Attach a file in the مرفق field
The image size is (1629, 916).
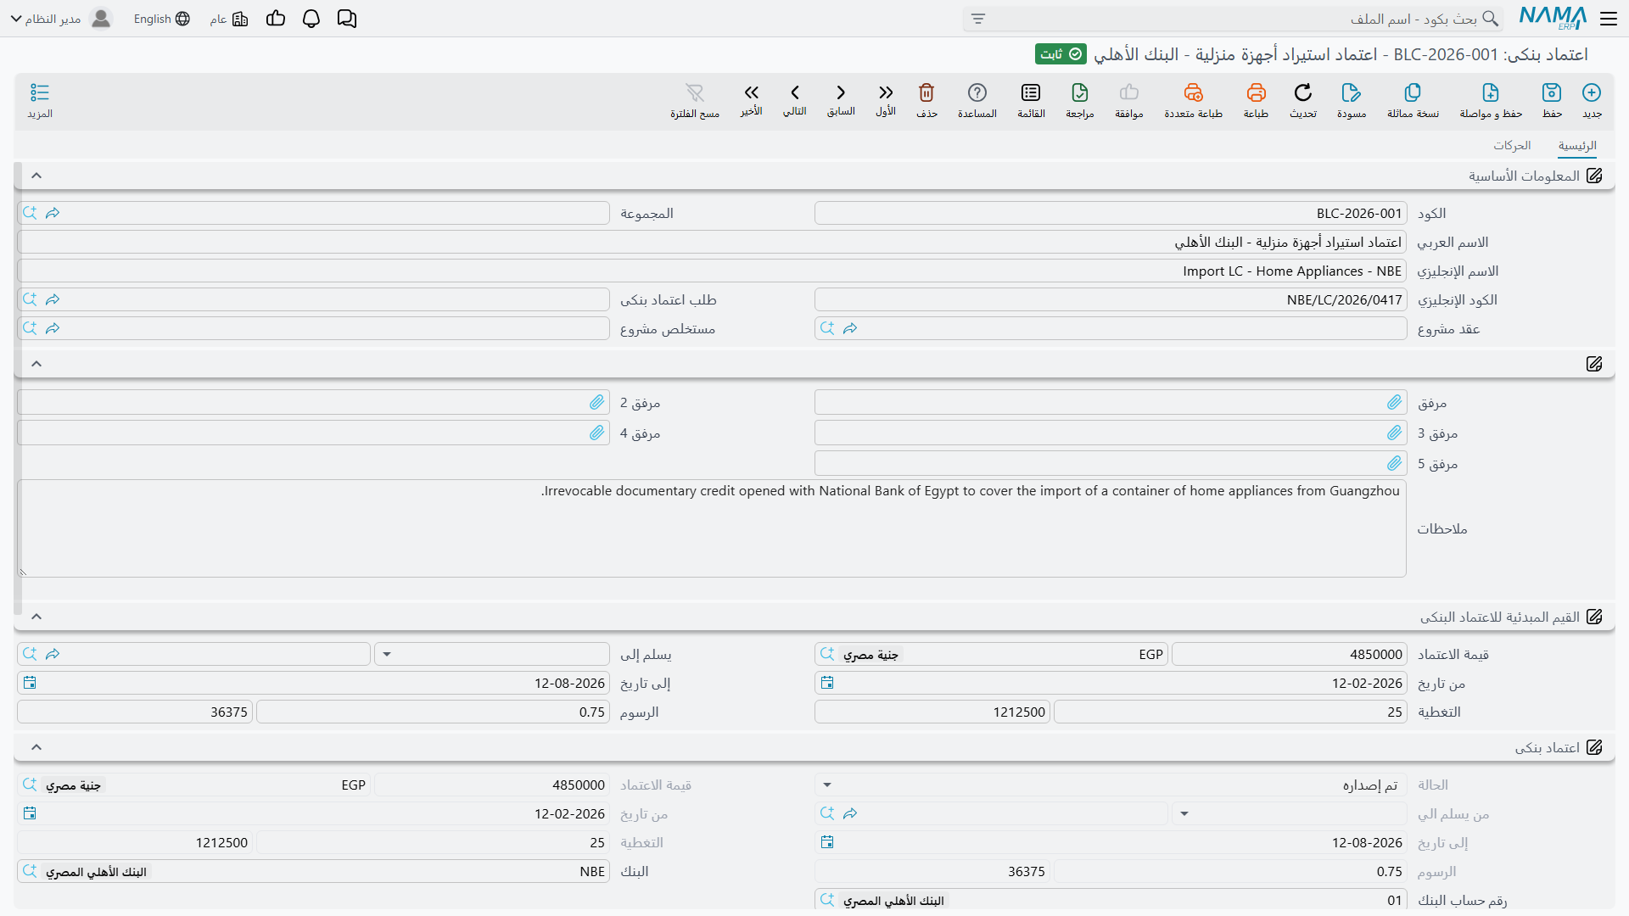click(x=1395, y=402)
